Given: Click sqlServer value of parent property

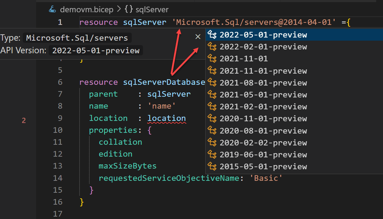Looking at the screenshot, I should click(x=169, y=94).
